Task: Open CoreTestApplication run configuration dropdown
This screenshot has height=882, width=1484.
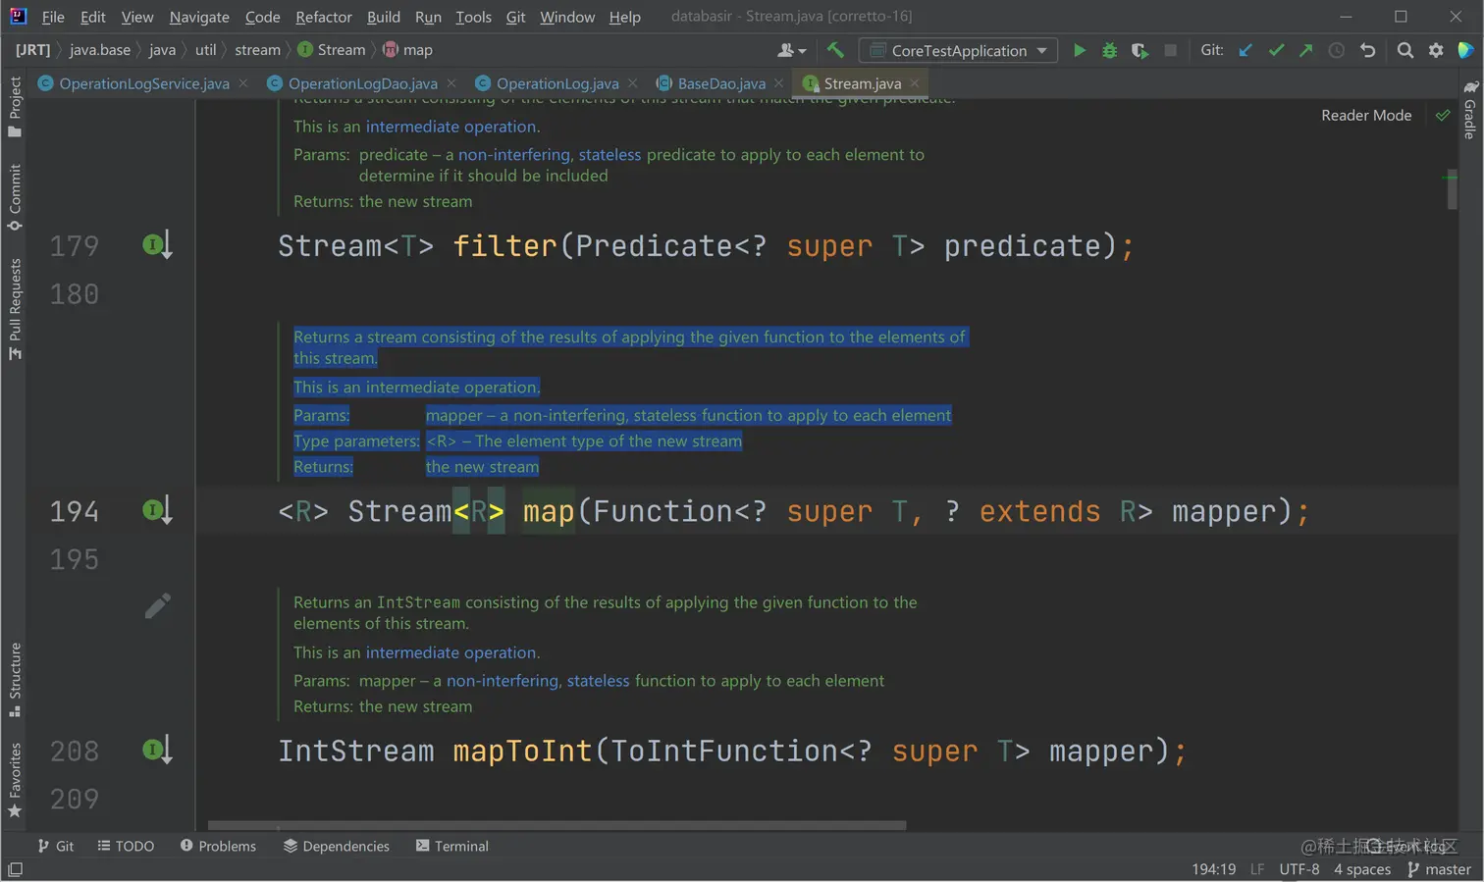Action: pyautogui.click(x=958, y=50)
